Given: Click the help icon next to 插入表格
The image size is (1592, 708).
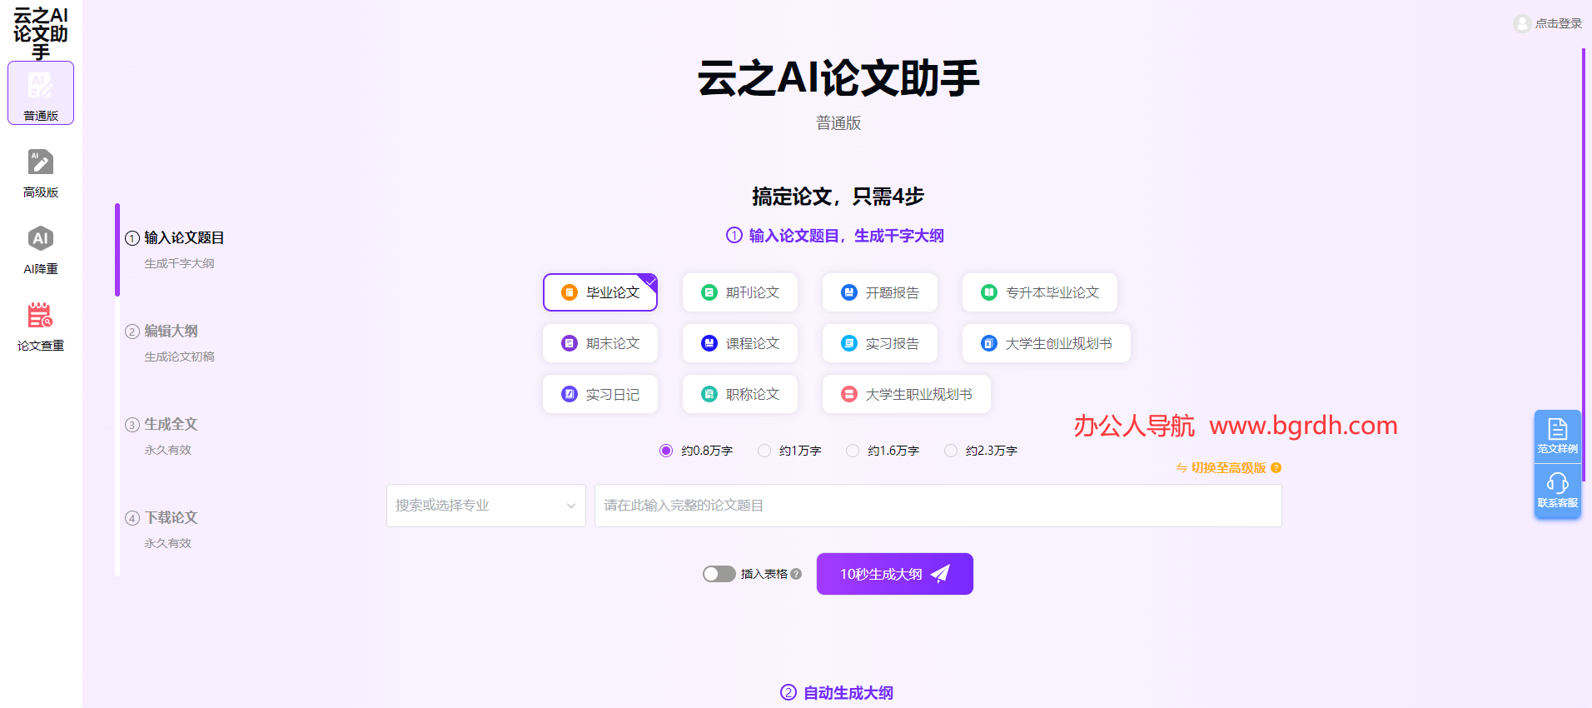Looking at the screenshot, I should click(x=796, y=574).
